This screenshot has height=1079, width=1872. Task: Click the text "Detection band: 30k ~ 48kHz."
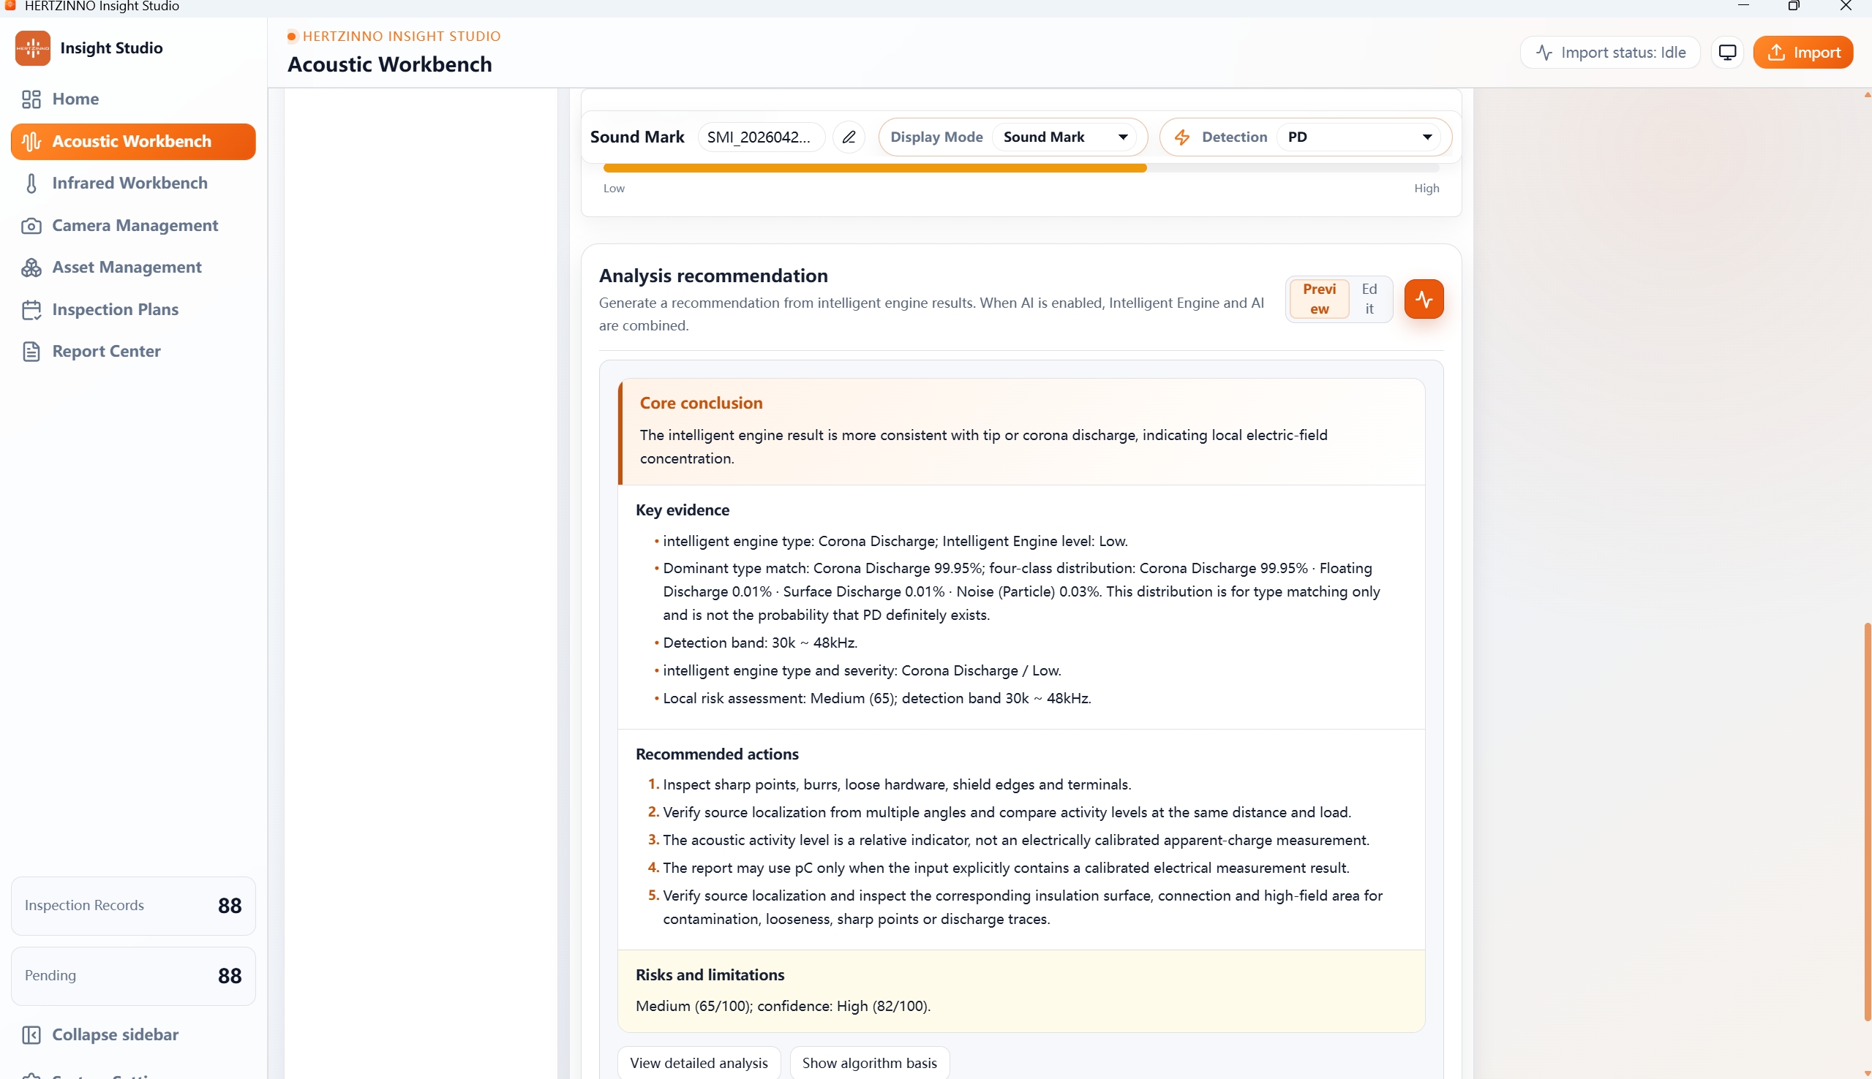[x=760, y=643]
